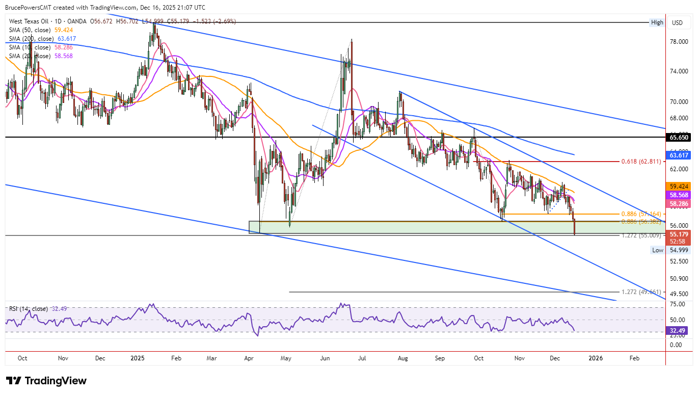This screenshot has height=396, width=698.
Task: Click the 49.500 price axis label
Action: (x=680, y=294)
